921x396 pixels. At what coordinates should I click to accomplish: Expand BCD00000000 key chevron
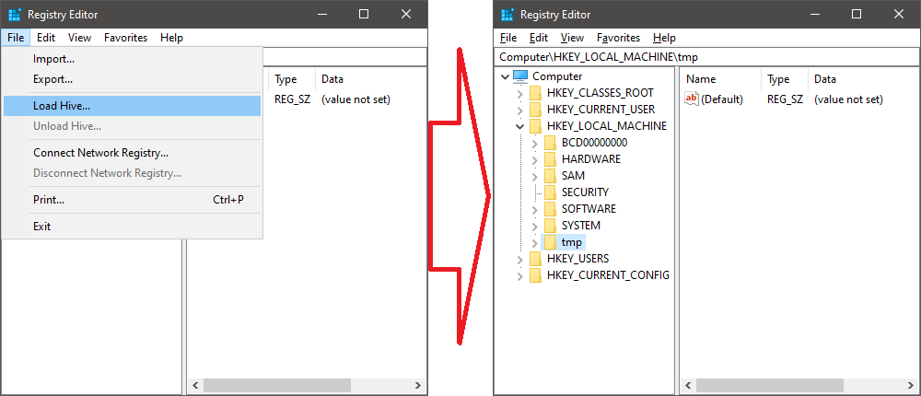pos(534,143)
